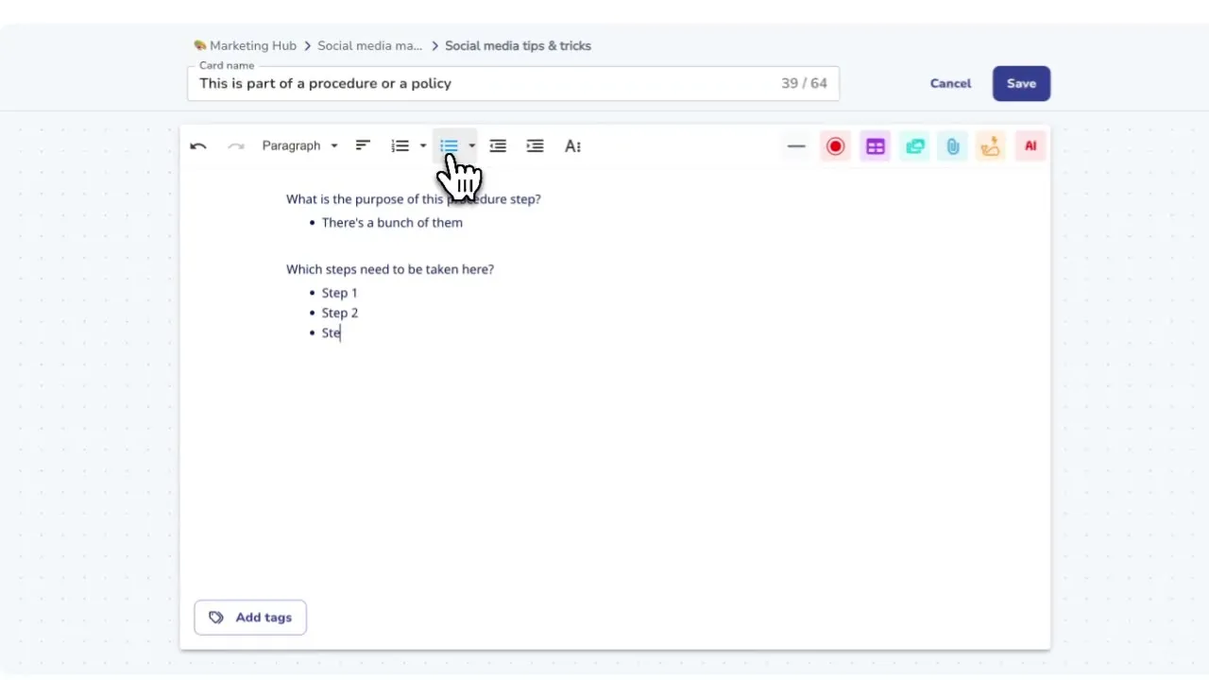Apply numbered list formatting
Image resolution: width=1209 pixels, height=680 pixels.
[400, 146]
